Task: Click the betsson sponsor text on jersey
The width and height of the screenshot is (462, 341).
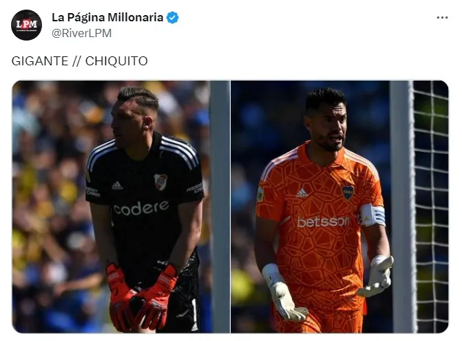Action: 323,222
